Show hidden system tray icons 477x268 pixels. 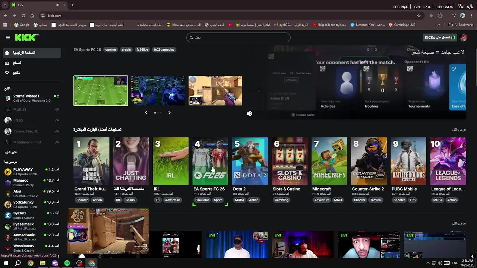(428, 263)
